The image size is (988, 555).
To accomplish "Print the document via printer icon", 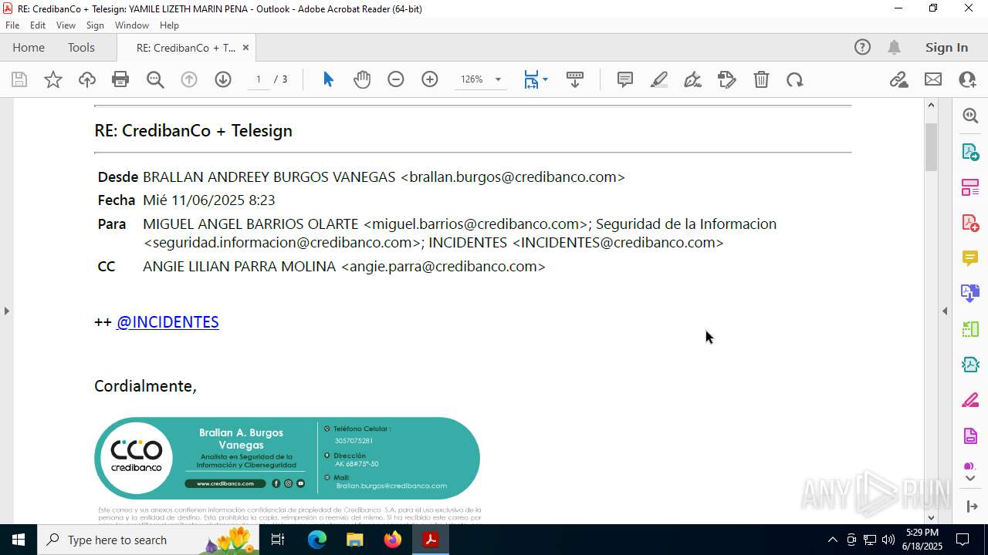I will click(120, 79).
